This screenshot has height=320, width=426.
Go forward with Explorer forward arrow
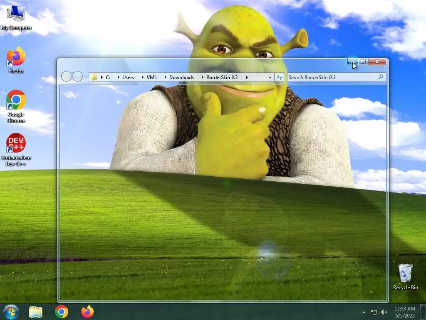coord(78,77)
